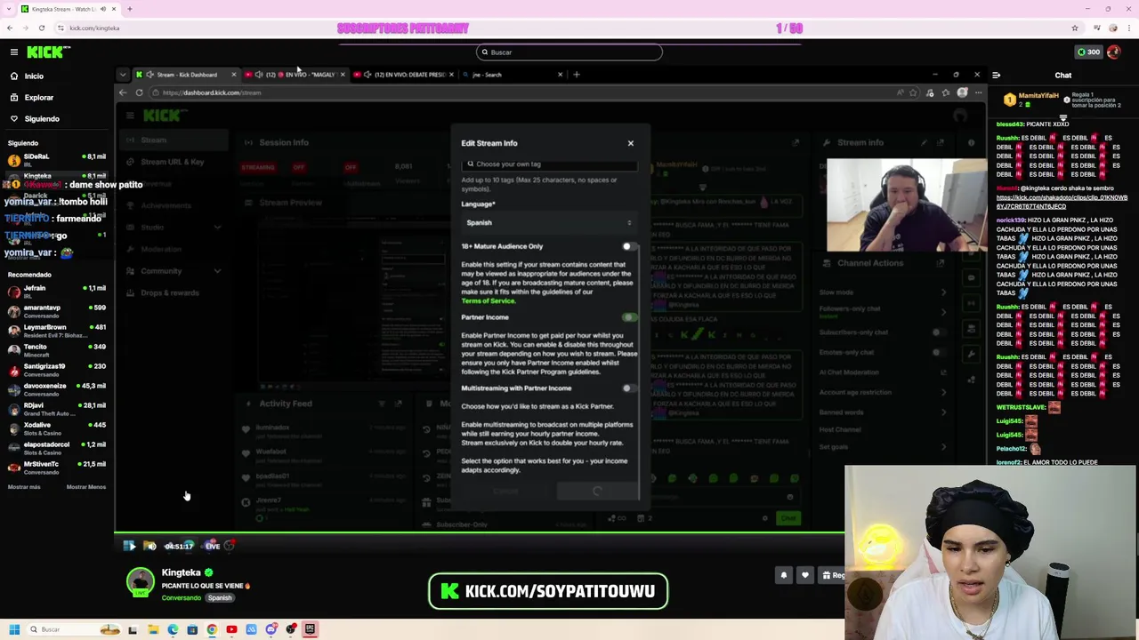Reload the dashboard.kick.com page
Image resolution: width=1139 pixels, height=640 pixels.
point(139,92)
